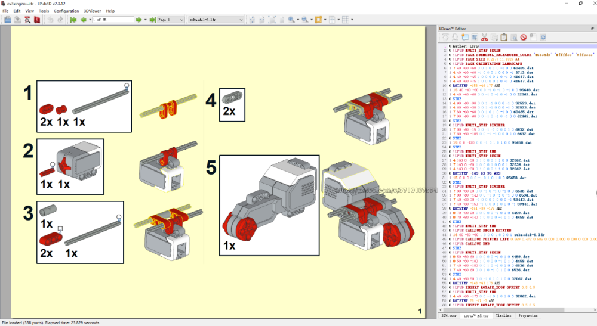This screenshot has height=326, width=597.
Task: Open the 3DViewer menu
Action: [93, 11]
